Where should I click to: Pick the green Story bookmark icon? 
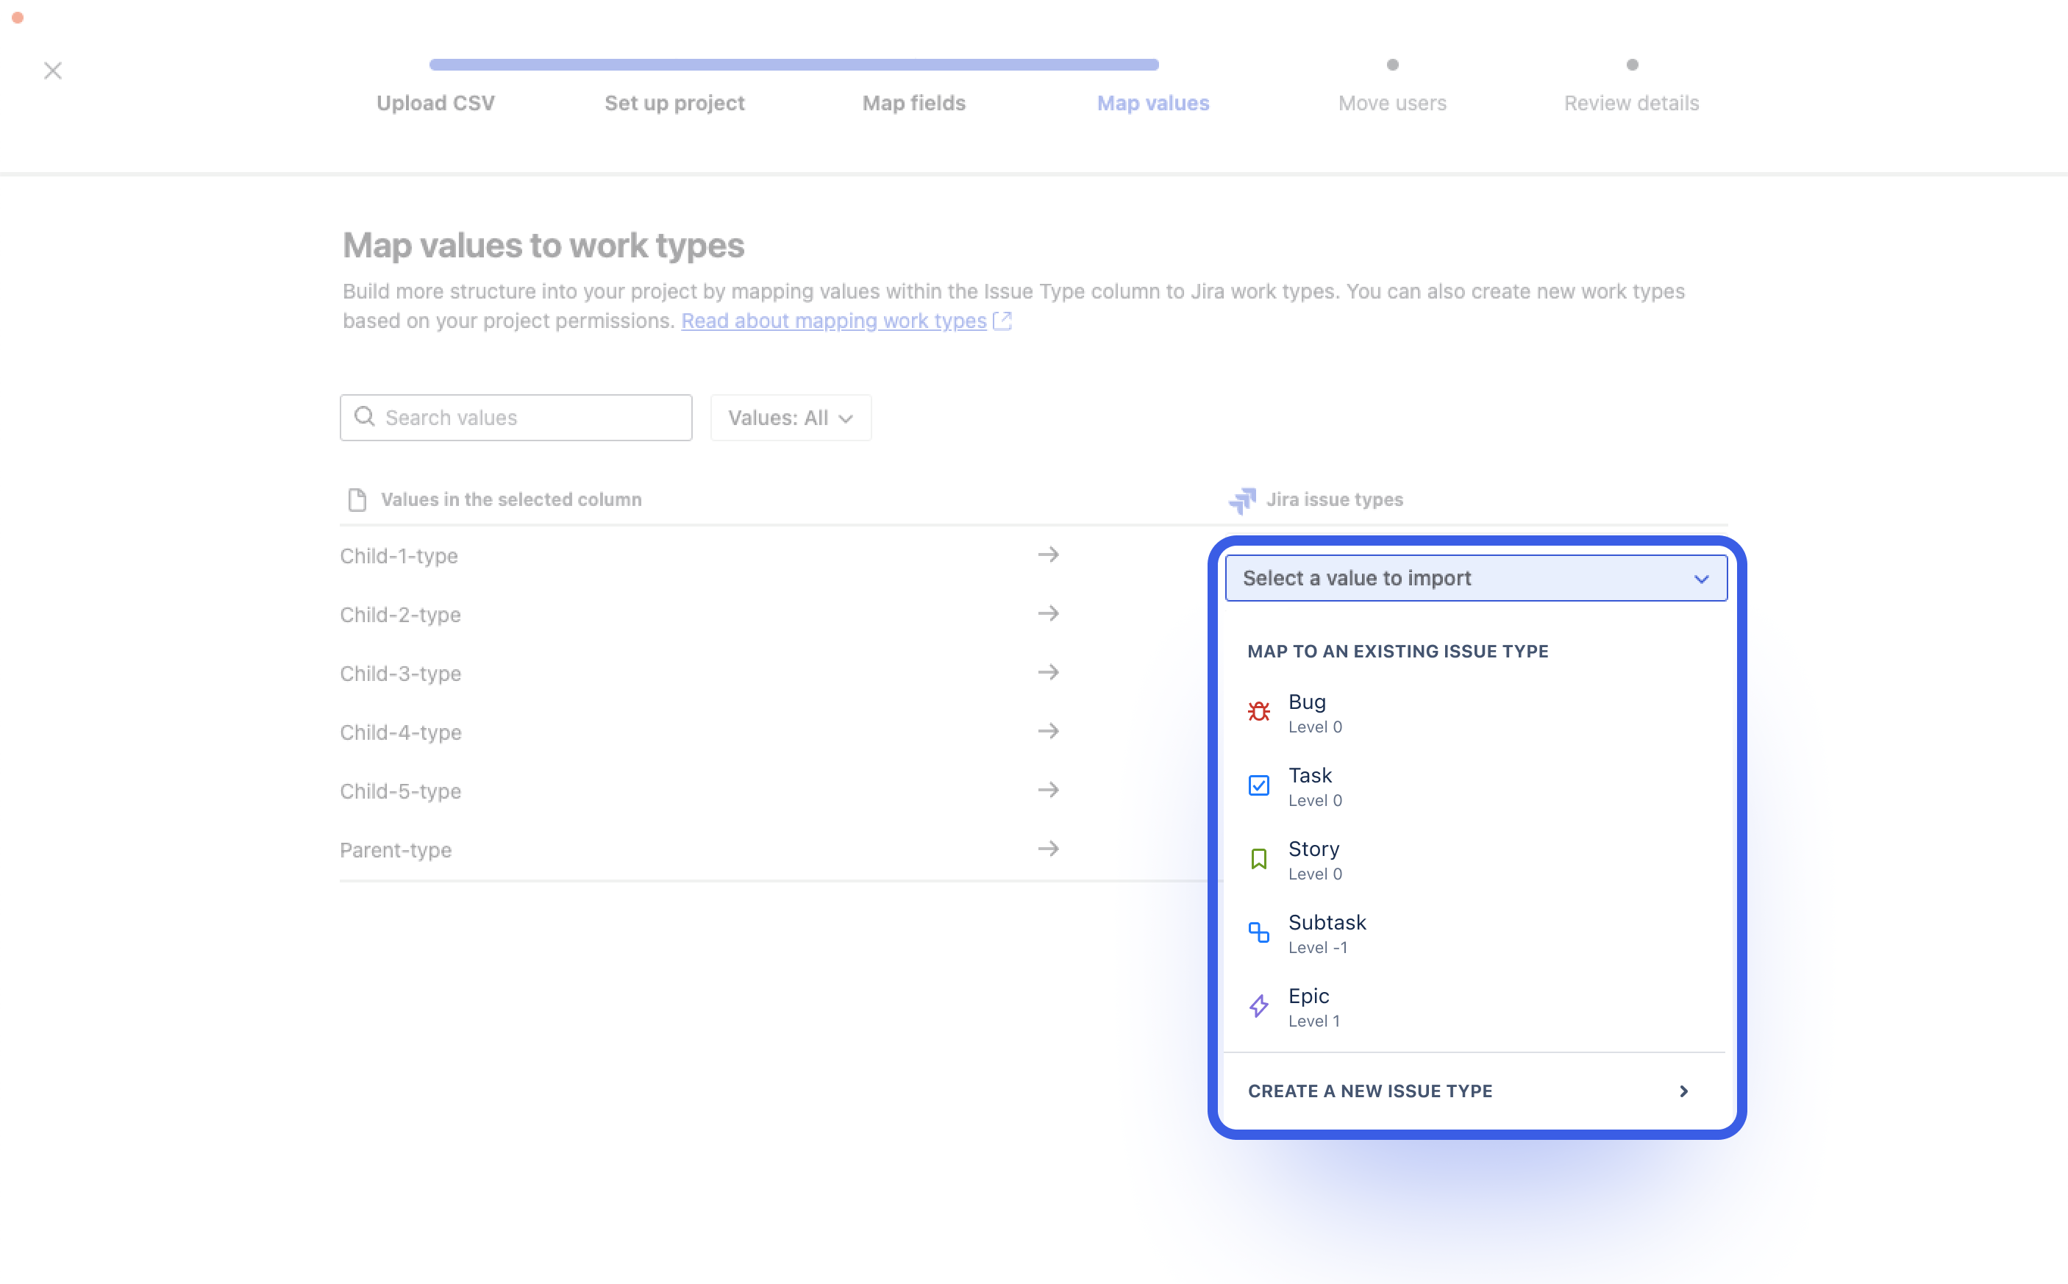(x=1258, y=858)
